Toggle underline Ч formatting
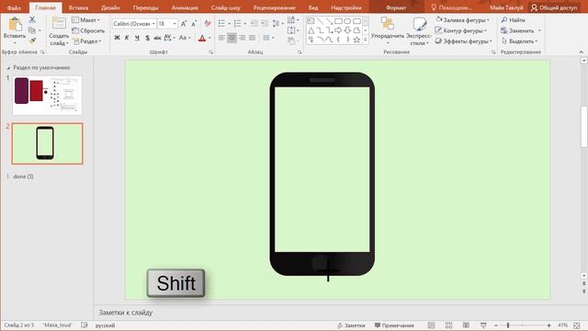588x331 pixels. 137,38
